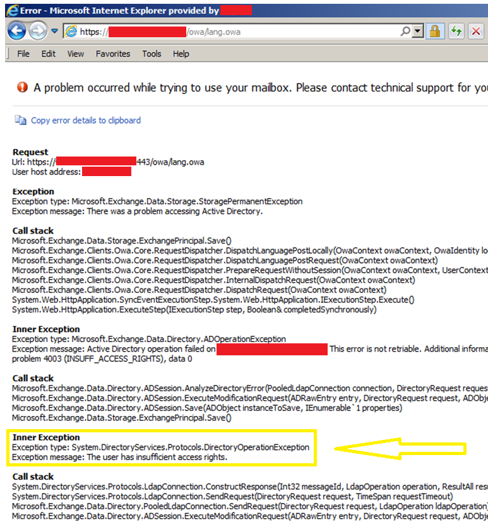Screen dimensions: 488x527
Task: Expand the address bar dropdown arrow
Action: coord(417,32)
